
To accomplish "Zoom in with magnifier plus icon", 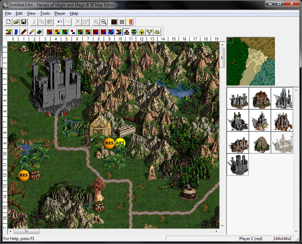I will click(96, 22).
